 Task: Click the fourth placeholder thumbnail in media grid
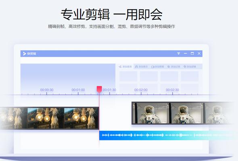click(x=190, y=76)
